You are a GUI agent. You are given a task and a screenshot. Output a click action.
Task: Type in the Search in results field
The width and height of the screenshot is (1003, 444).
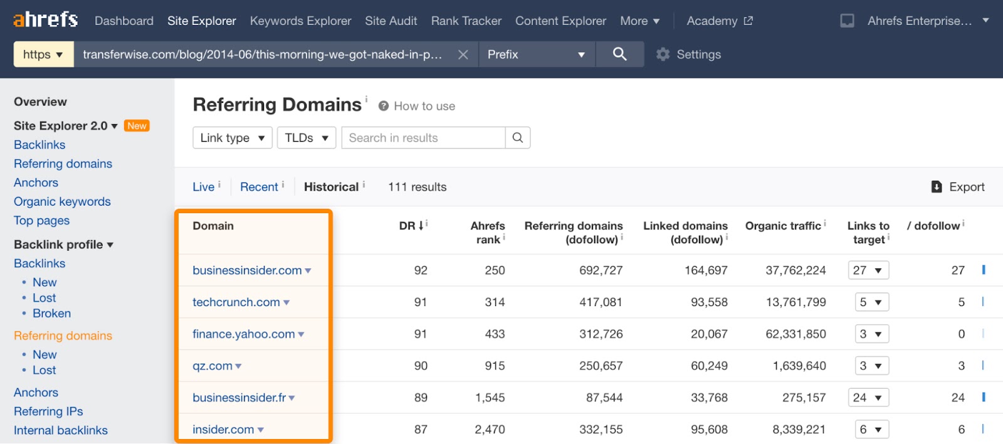point(423,138)
